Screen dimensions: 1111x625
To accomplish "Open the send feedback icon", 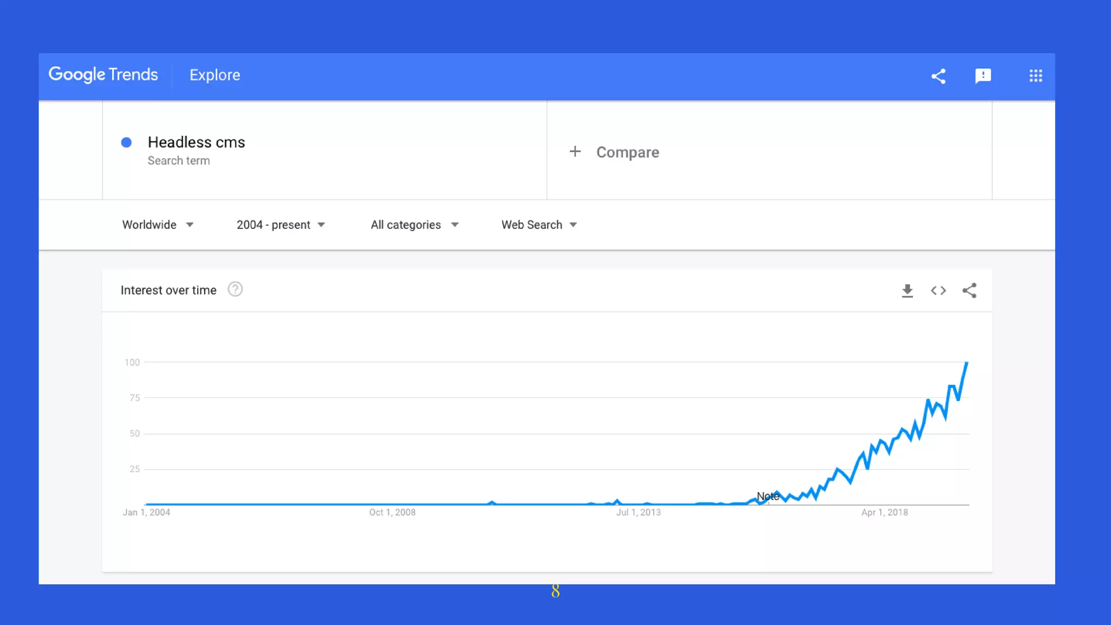I will [x=982, y=76].
